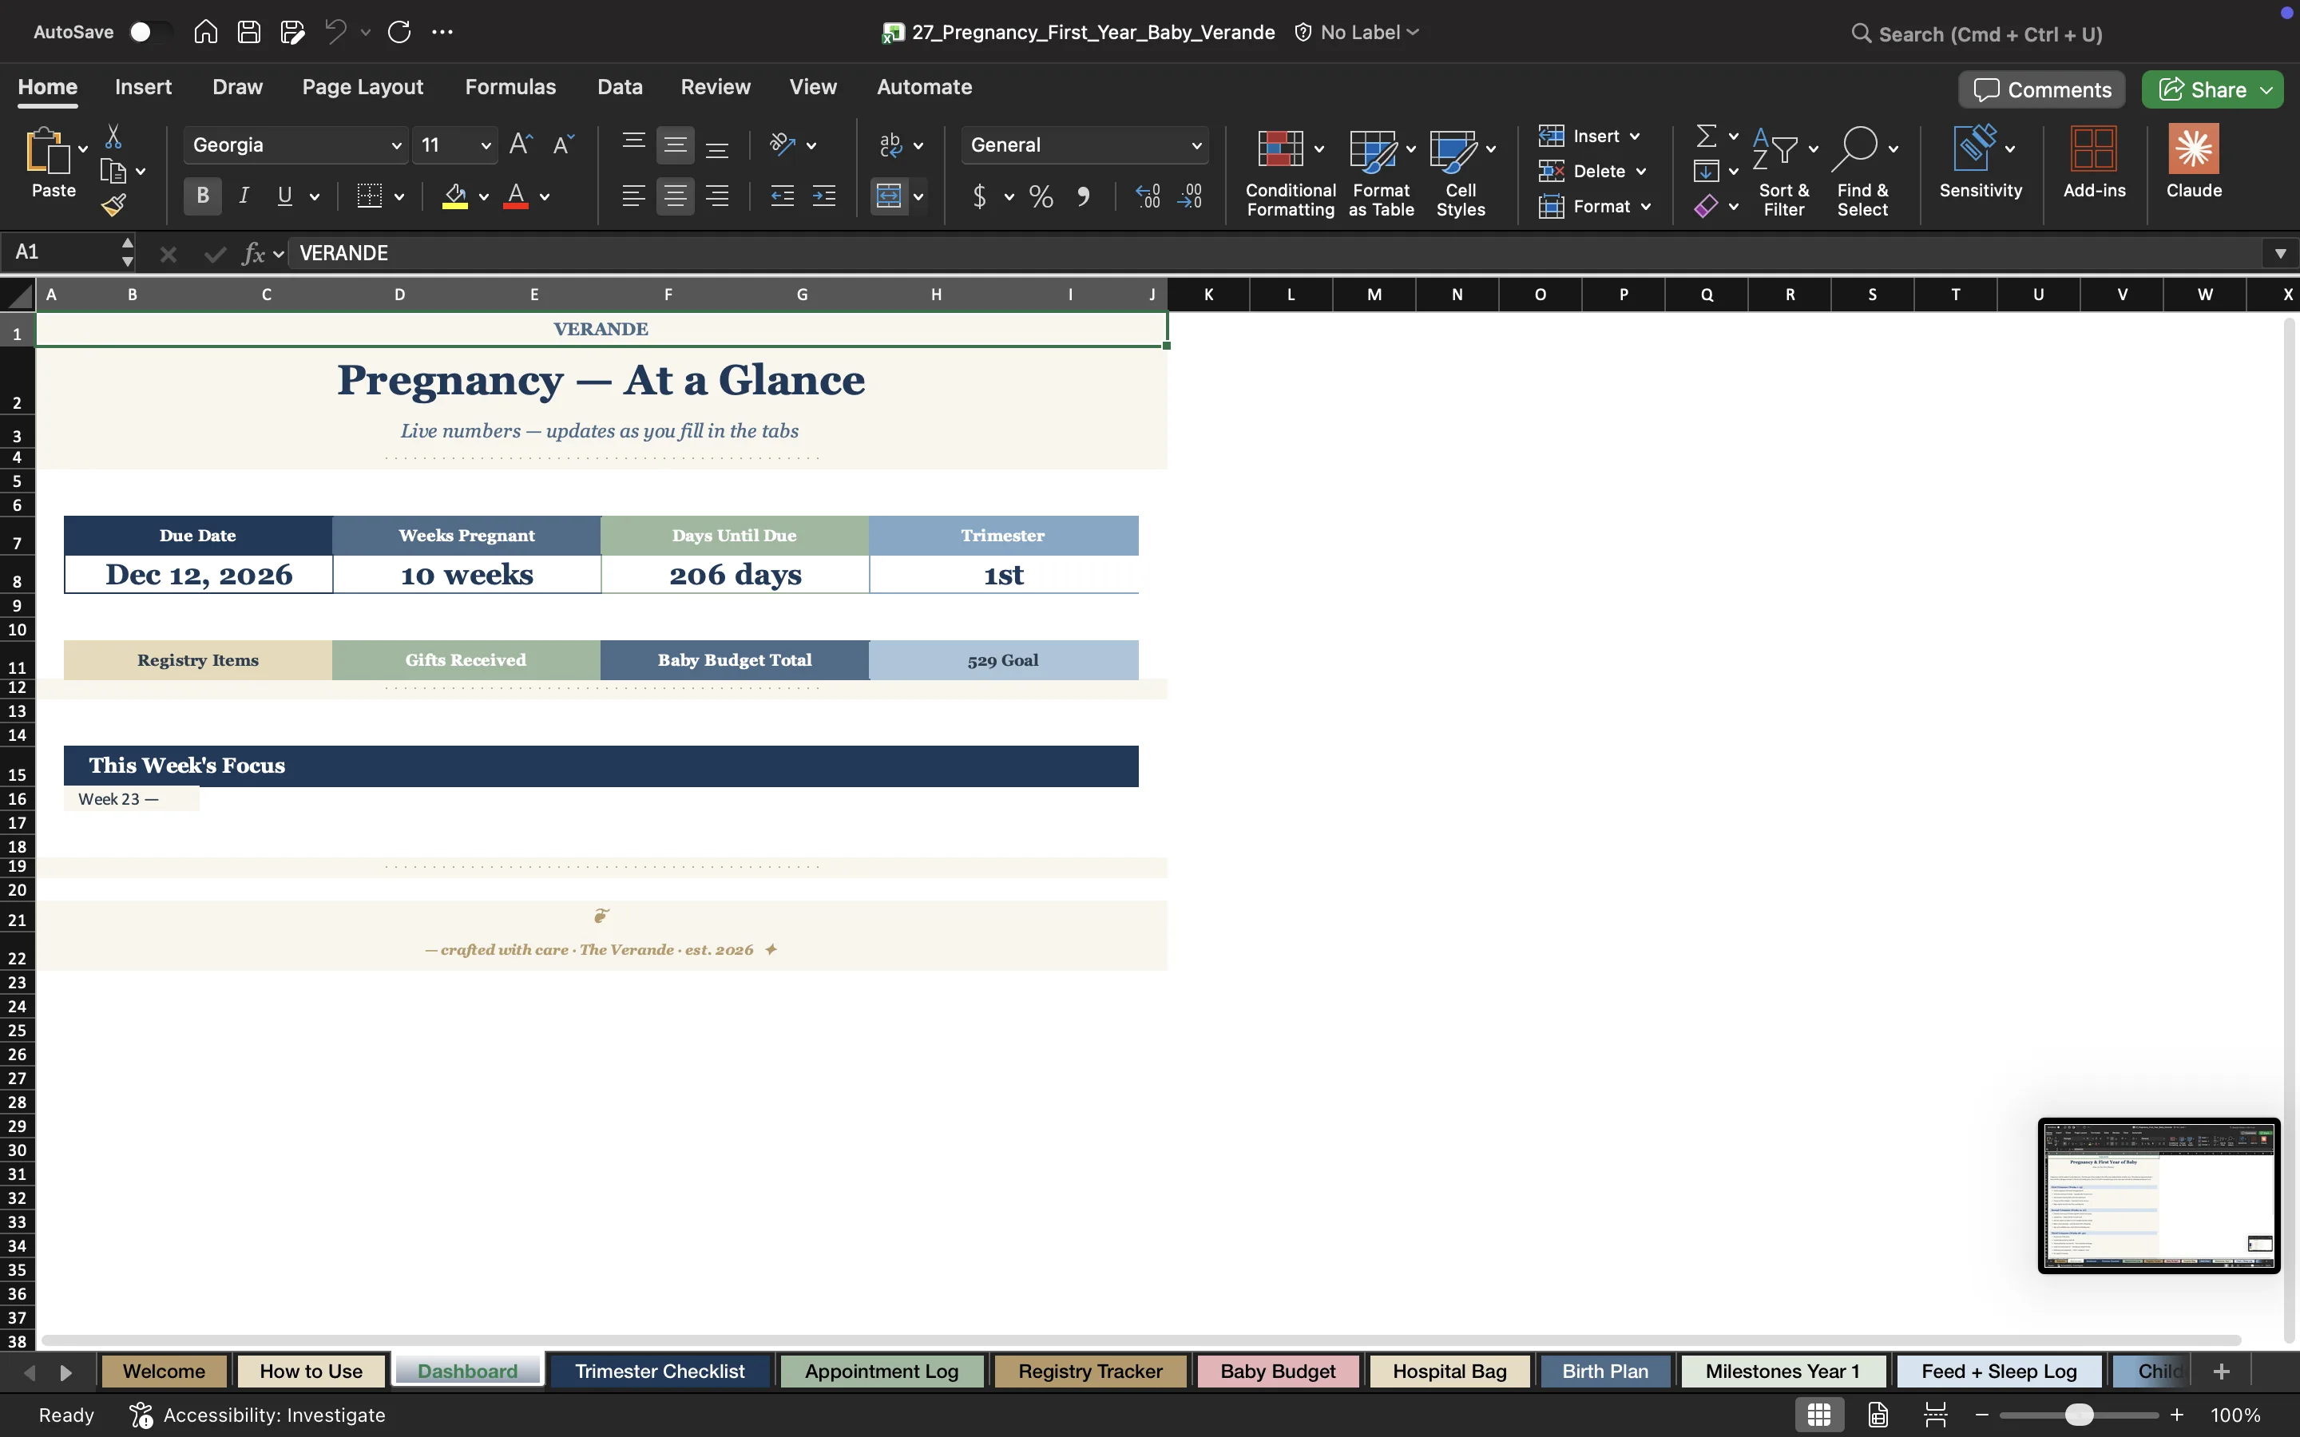
Task: Toggle Center horizontal alignment
Action: coord(675,196)
